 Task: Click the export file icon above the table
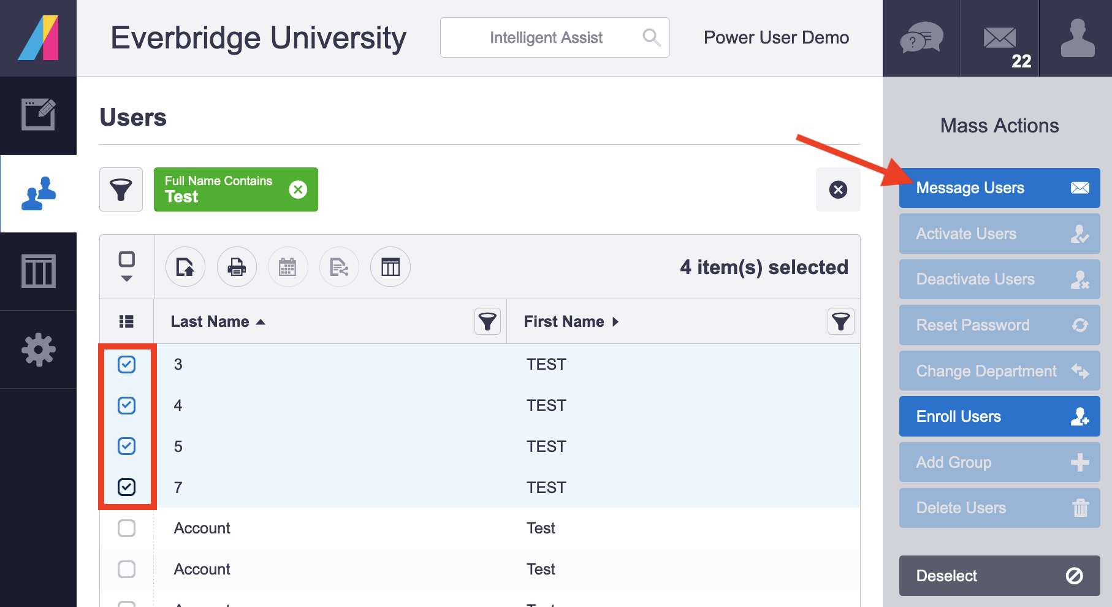pos(185,267)
